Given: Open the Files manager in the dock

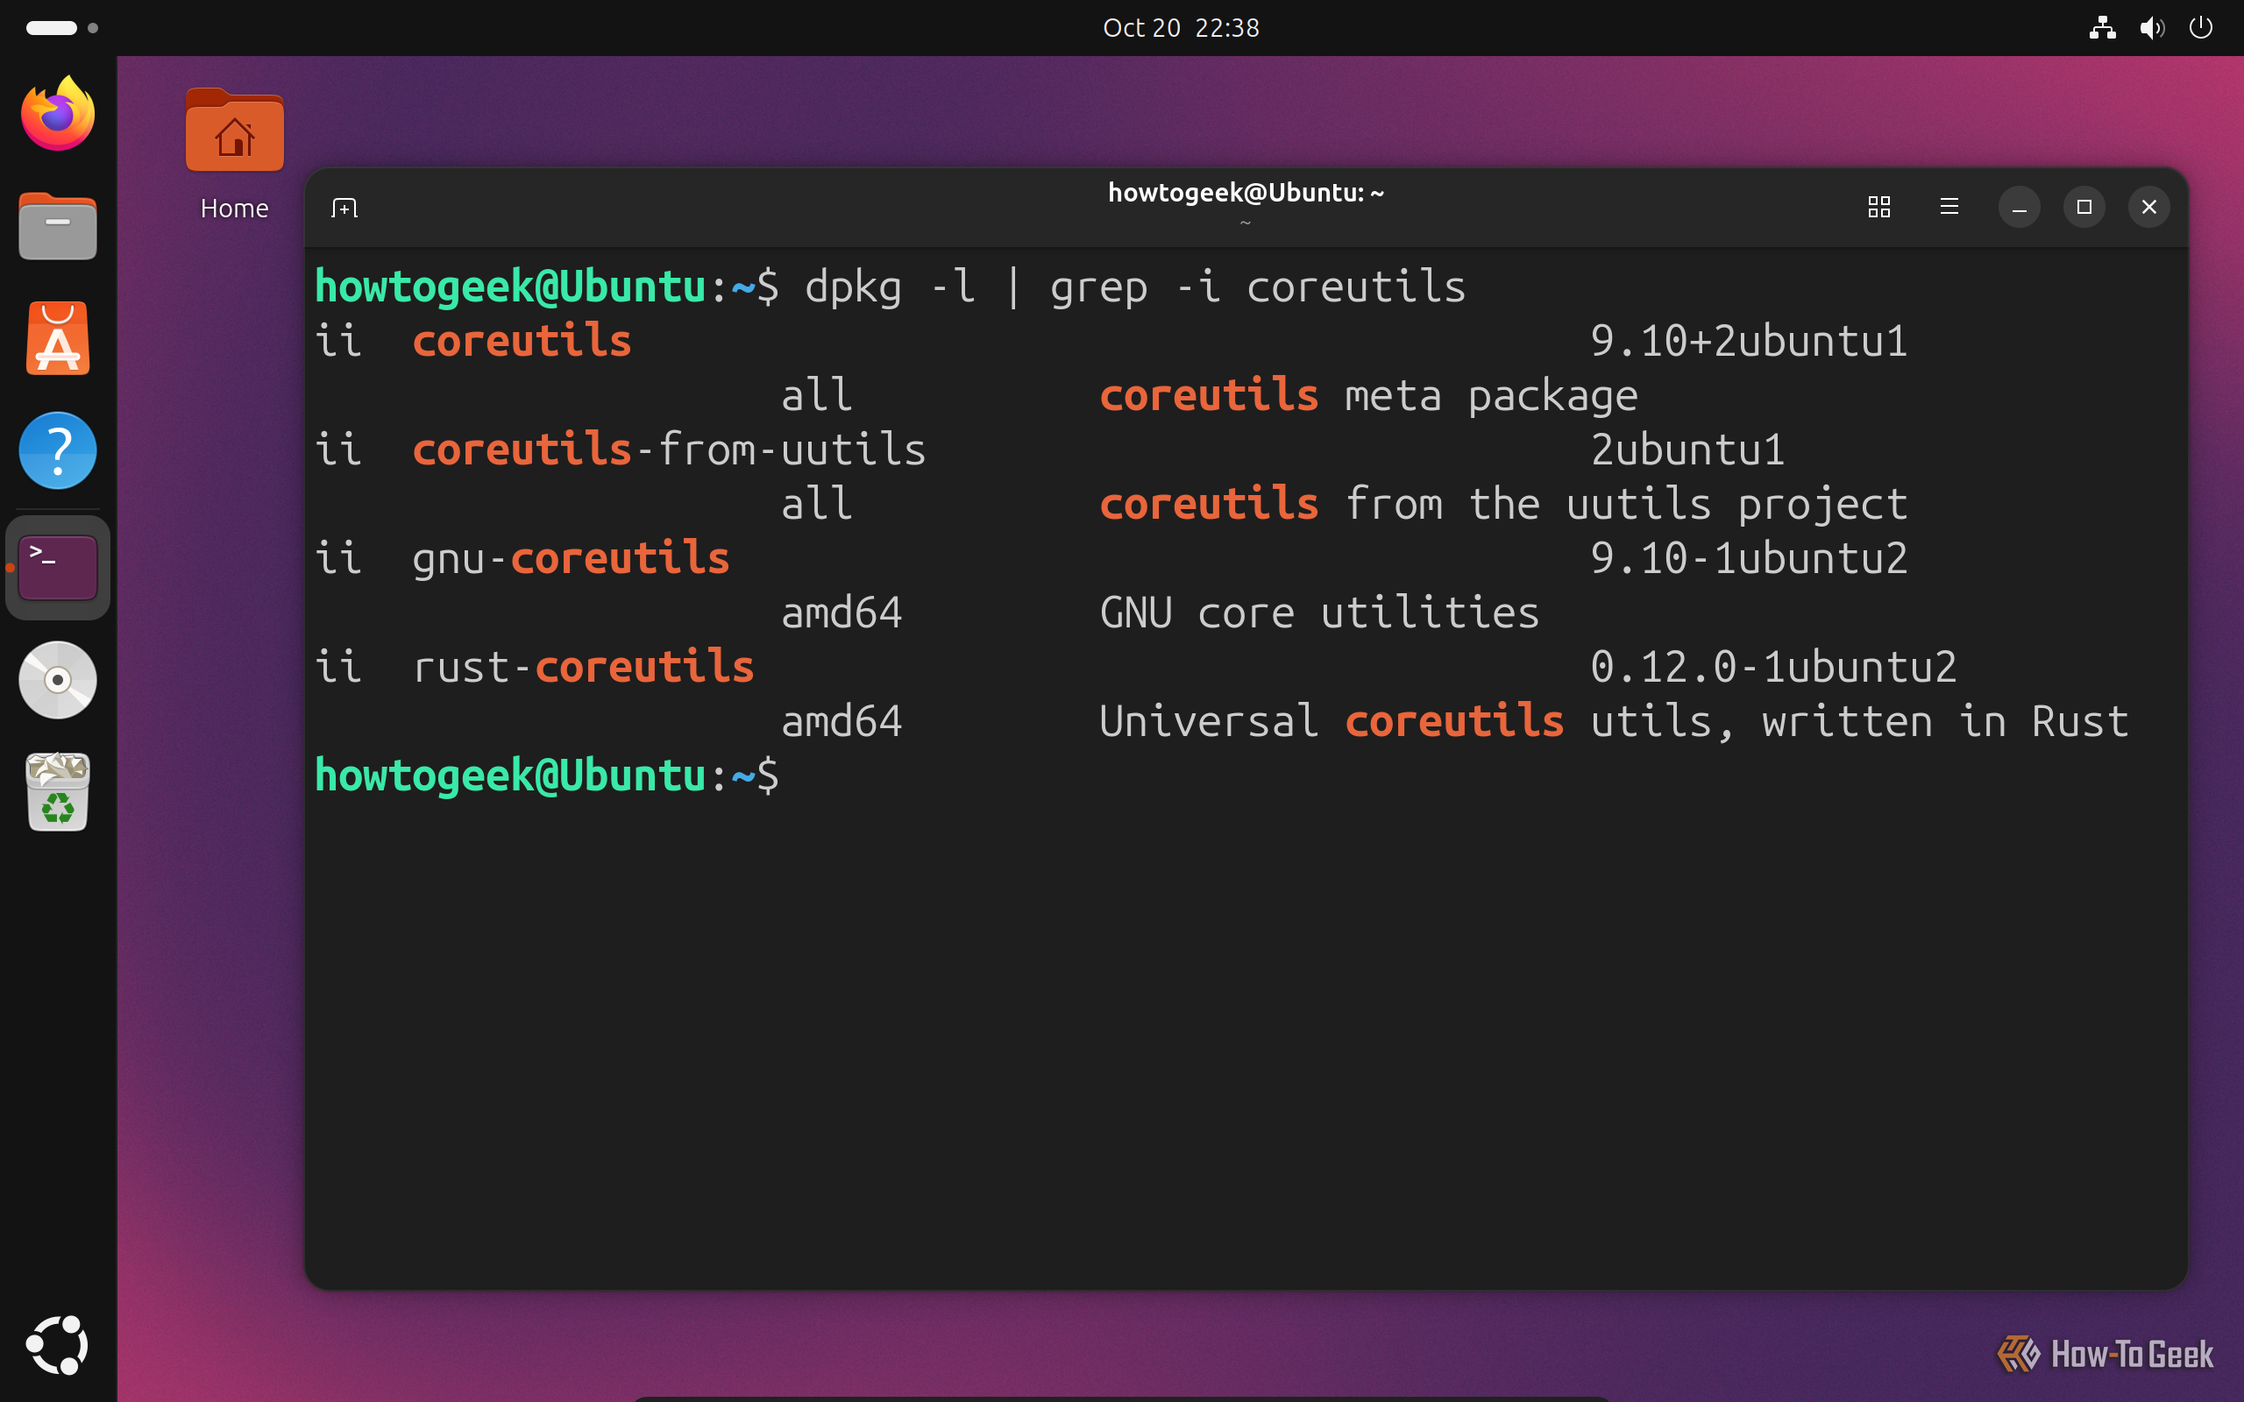Looking at the screenshot, I should point(58,225).
